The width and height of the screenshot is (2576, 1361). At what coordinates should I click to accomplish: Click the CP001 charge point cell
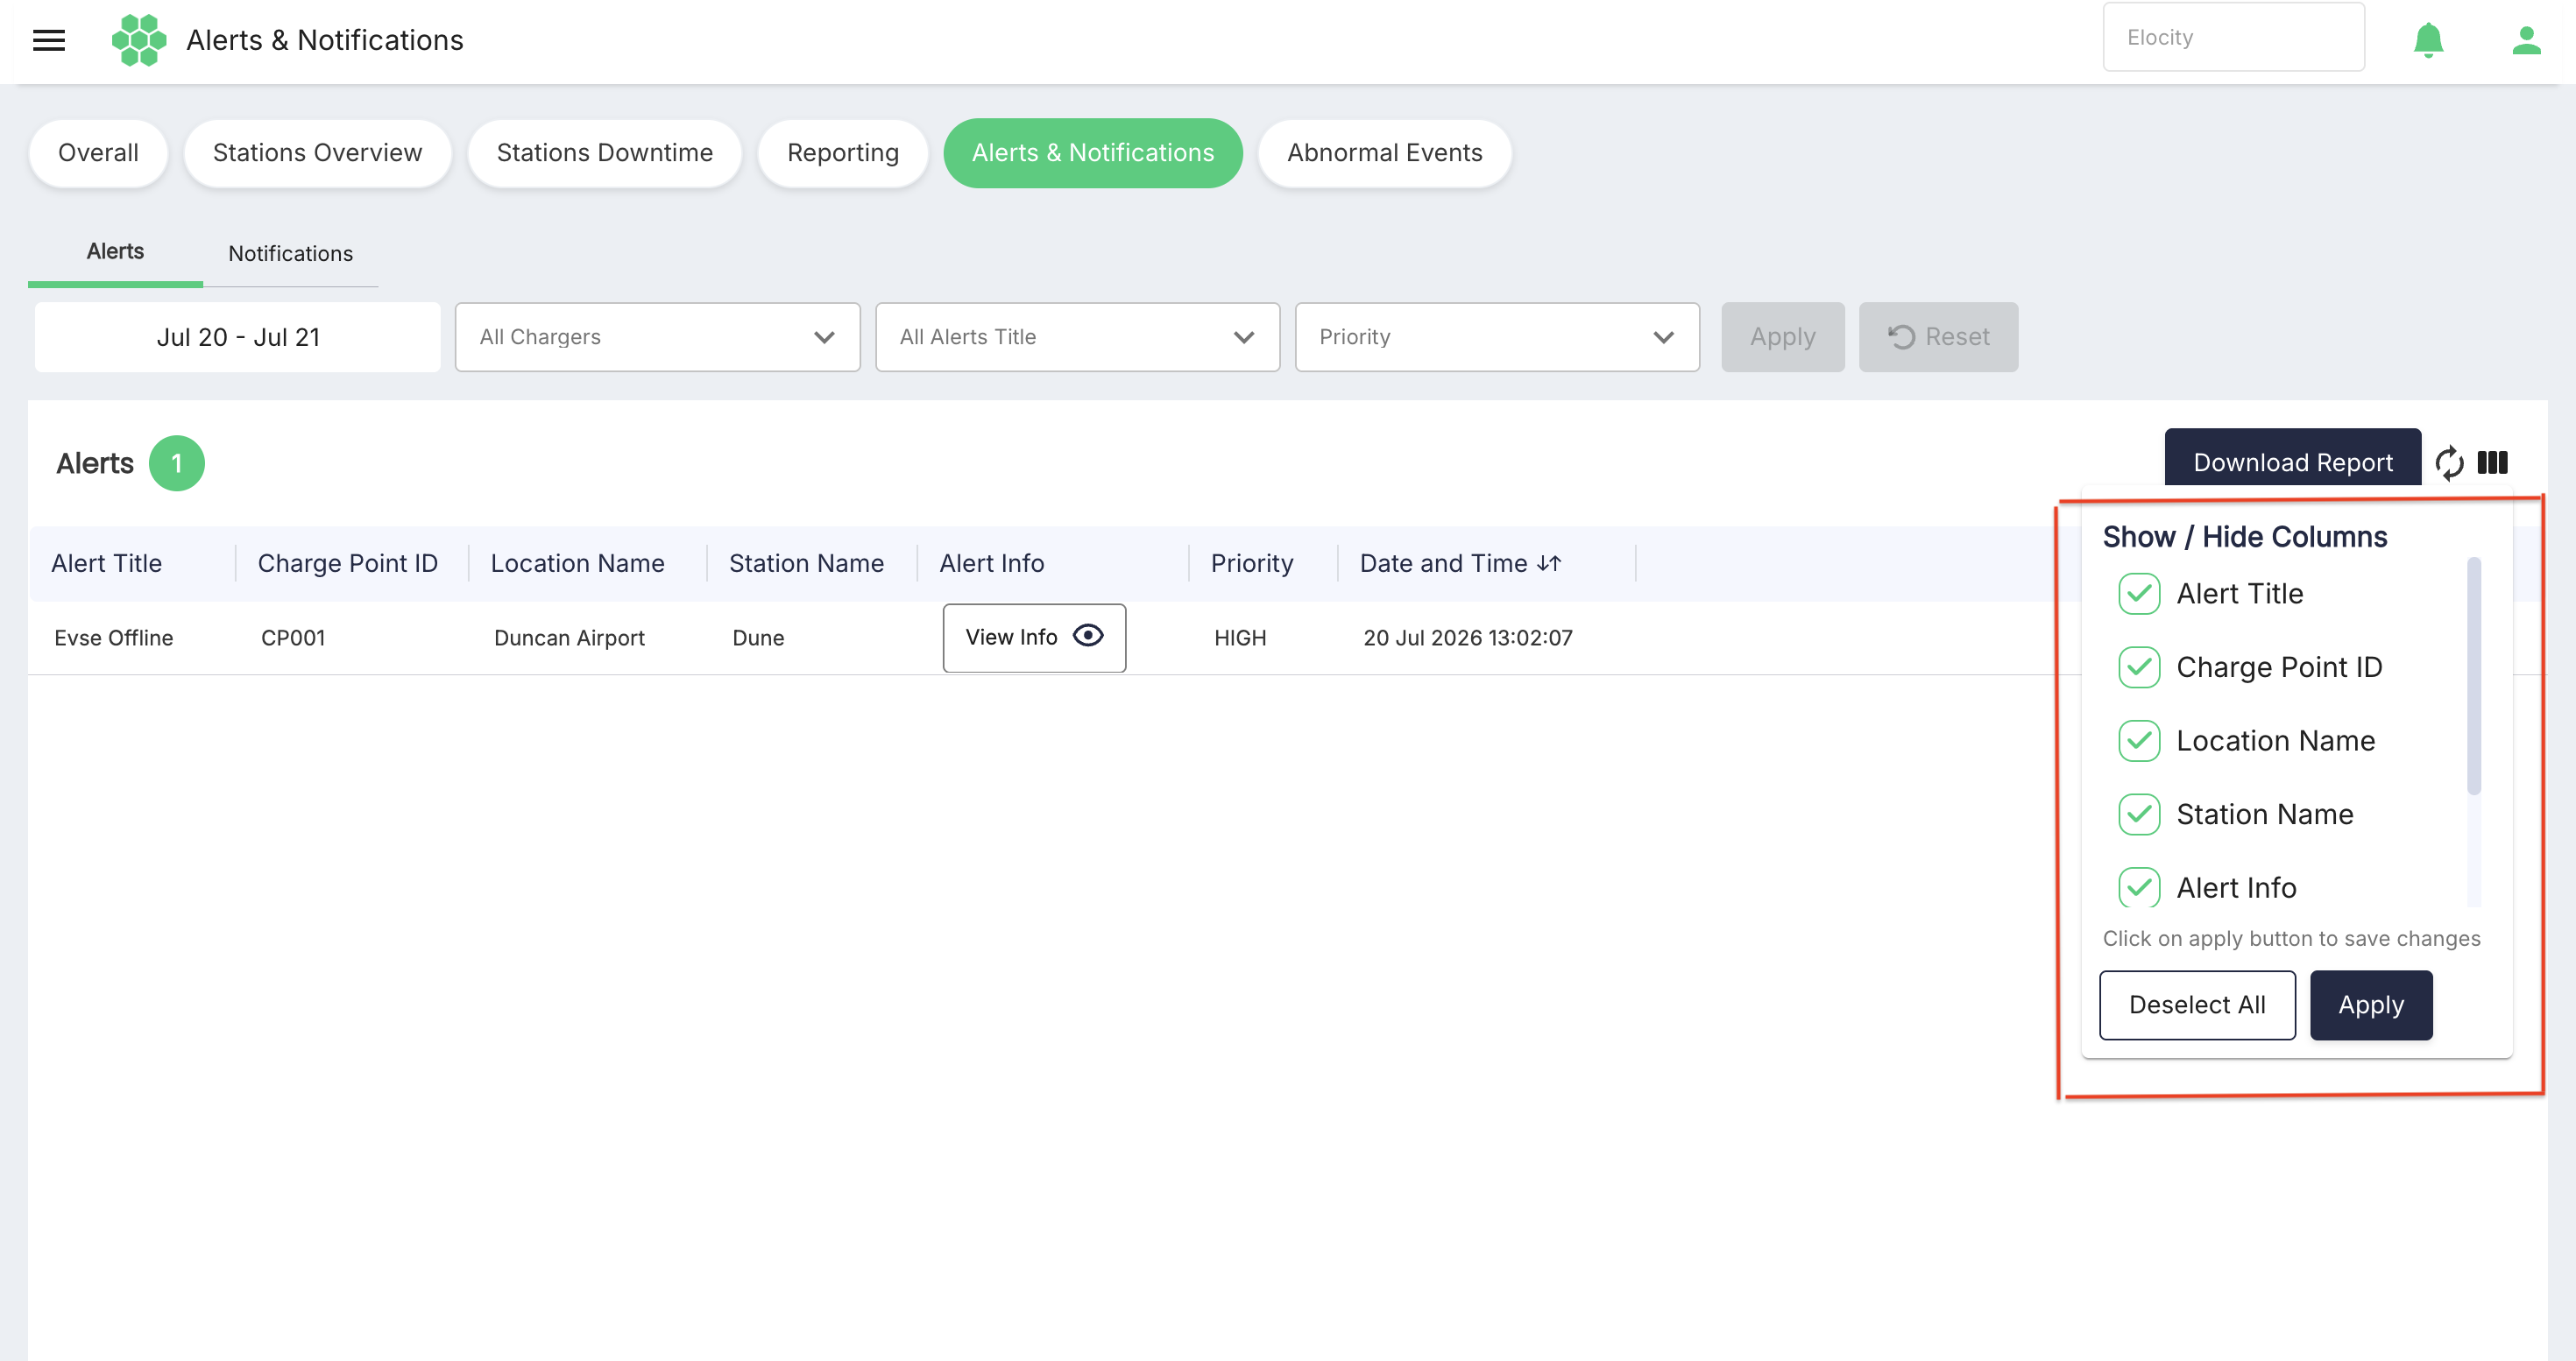coord(293,638)
